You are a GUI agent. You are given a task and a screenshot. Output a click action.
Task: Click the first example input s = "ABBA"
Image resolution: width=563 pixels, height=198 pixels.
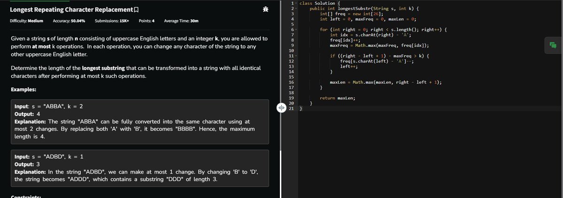click(49, 106)
